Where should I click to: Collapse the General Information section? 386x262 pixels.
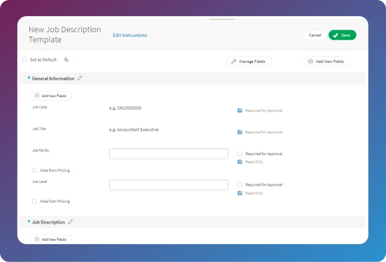[29, 78]
